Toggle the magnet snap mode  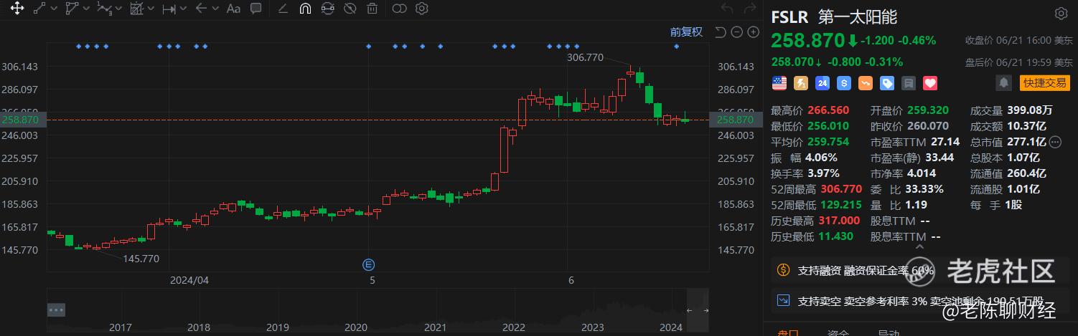click(305, 9)
